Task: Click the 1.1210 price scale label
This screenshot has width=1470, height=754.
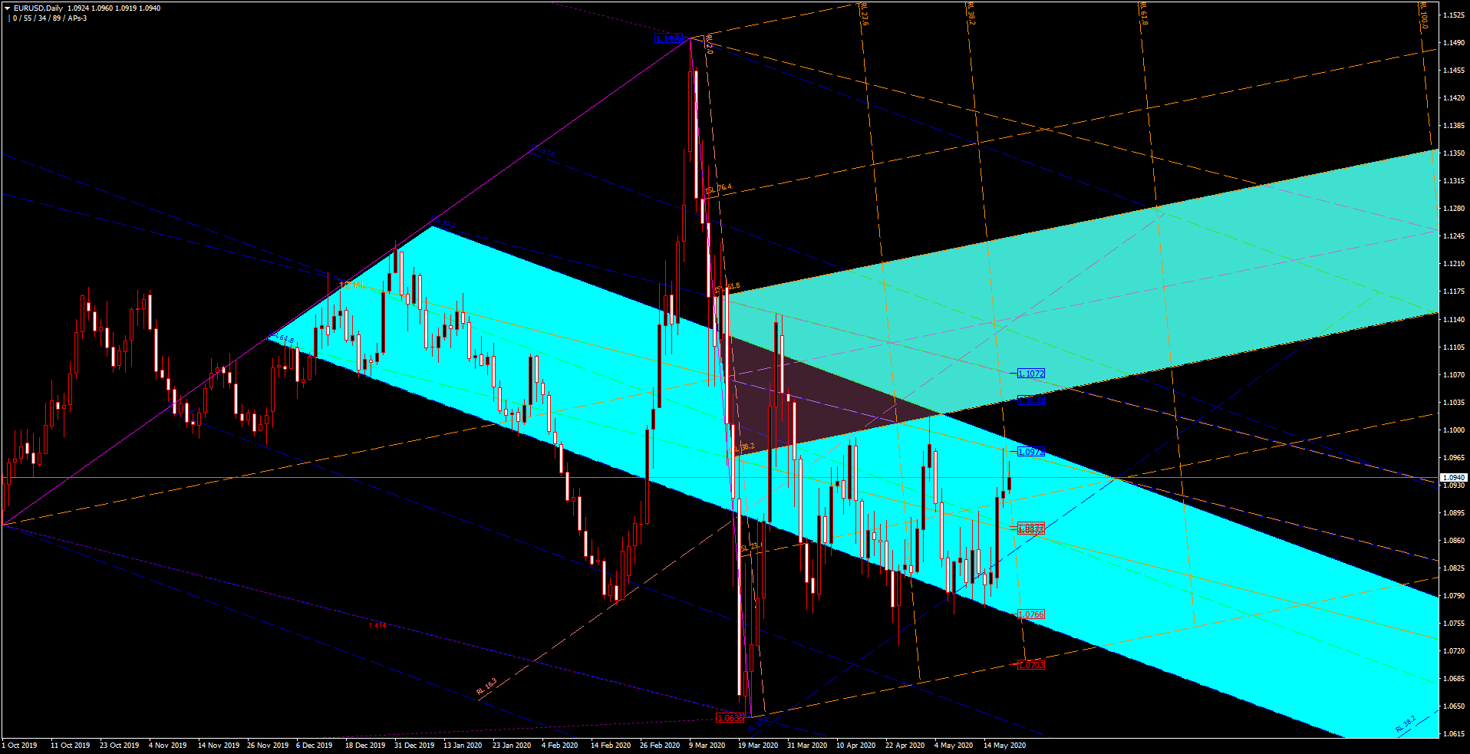Action: point(1453,264)
